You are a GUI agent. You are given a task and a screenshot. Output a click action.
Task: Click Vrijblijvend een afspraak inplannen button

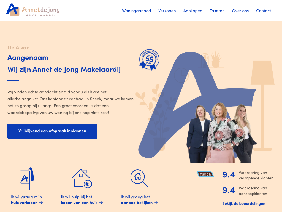tap(52, 131)
